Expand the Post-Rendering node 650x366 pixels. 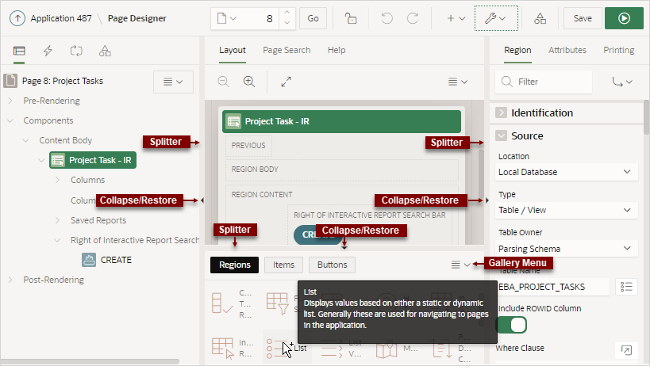tap(10, 280)
